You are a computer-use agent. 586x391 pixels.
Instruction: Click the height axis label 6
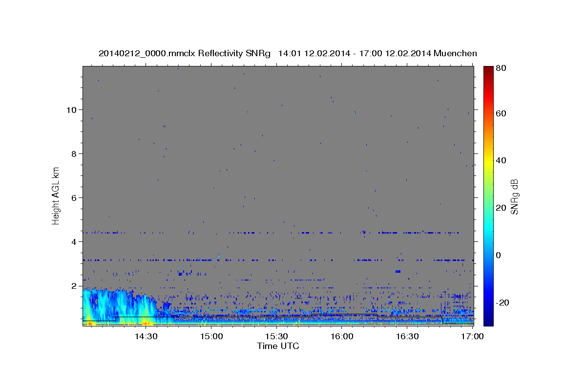pos(74,197)
